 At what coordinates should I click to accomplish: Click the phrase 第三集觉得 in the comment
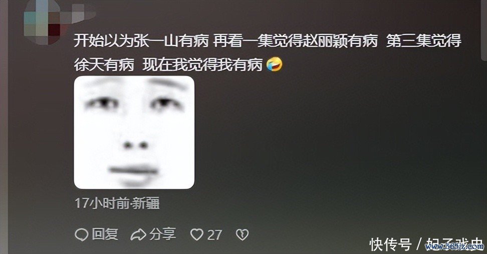click(x=424, y=41)
